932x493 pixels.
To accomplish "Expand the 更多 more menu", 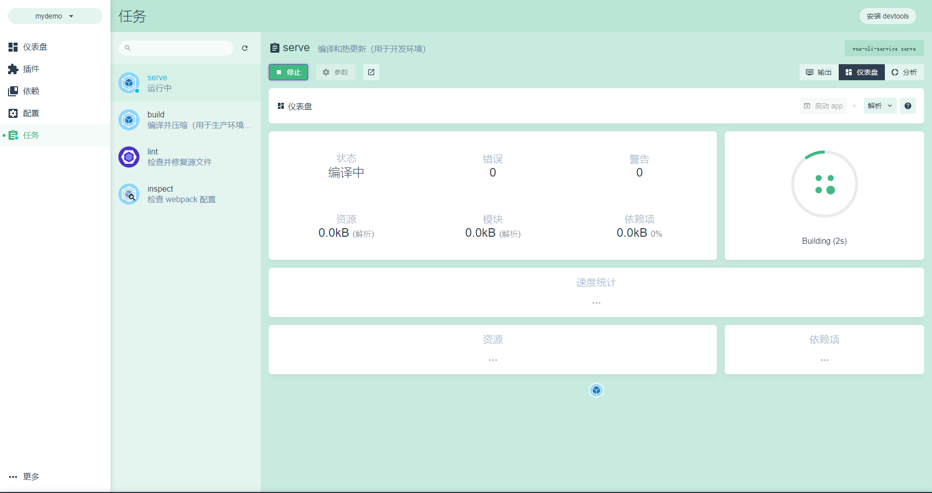I will click(24, 476).
